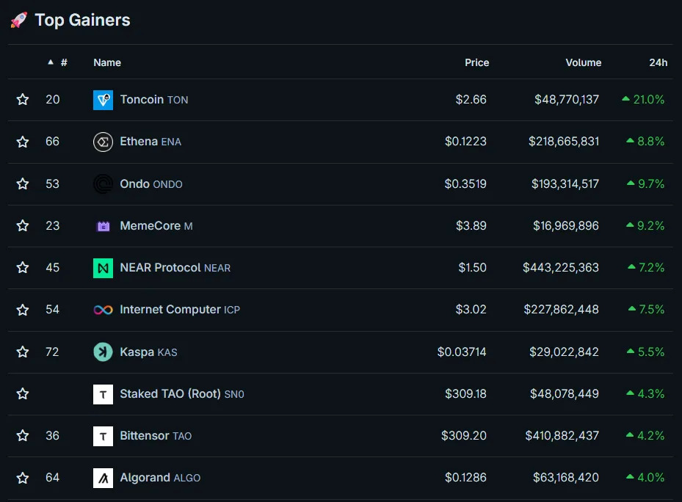Screen dimensions: 682x502
Task: Toggle the star for Ondo
Action: point(23,184)
